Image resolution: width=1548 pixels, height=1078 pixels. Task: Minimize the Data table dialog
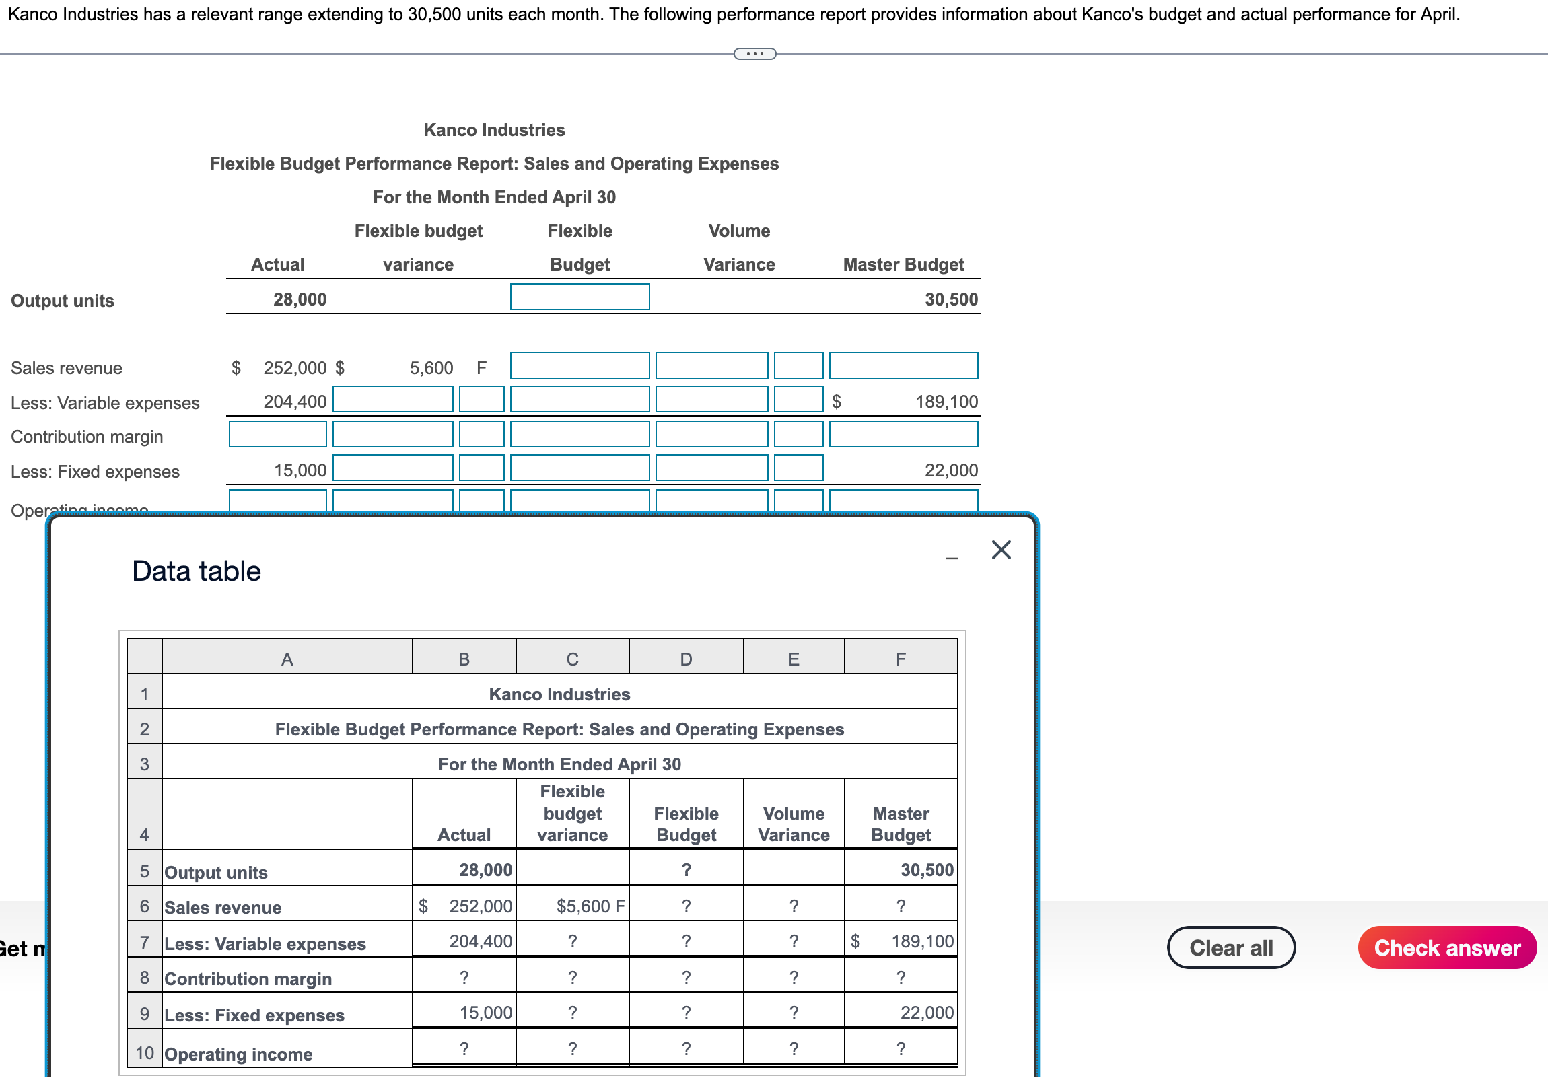(x=951, y=559)
